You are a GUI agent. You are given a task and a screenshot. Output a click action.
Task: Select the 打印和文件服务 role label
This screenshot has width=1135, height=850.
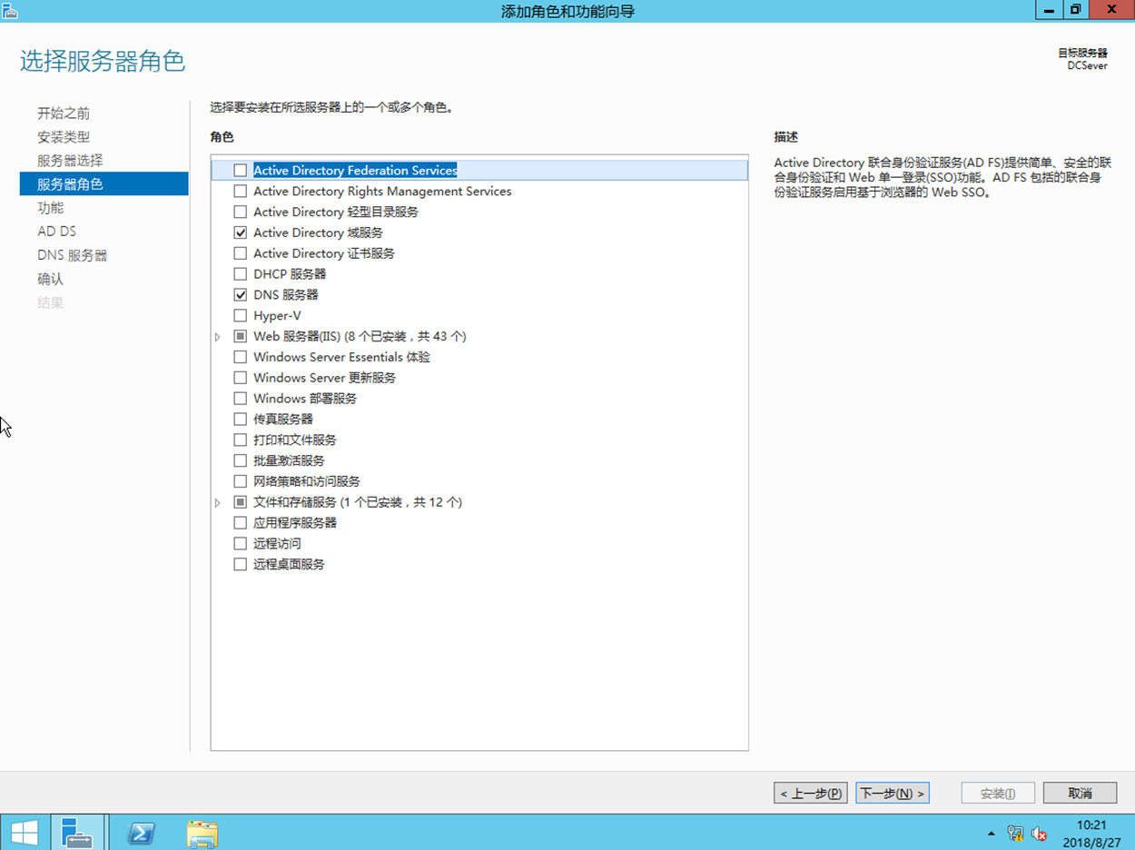pos(295,440)
